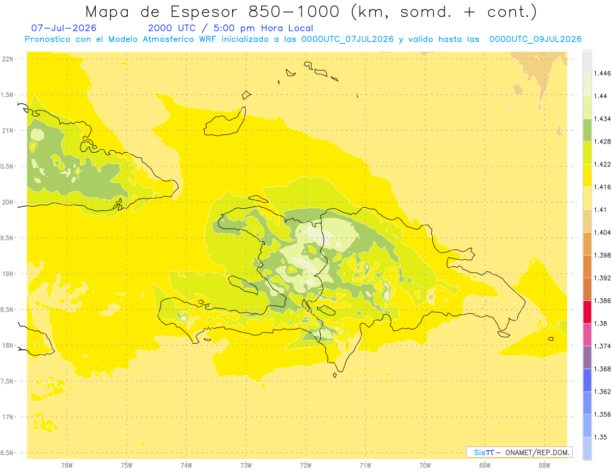Click the '0.5N' latitude label

(8, 166)
